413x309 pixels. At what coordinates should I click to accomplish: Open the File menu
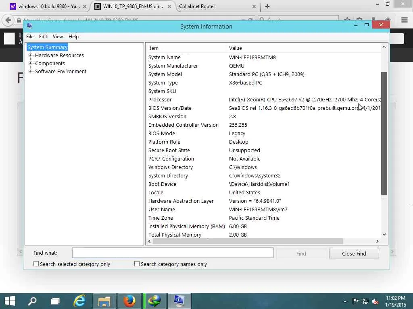[30, 37]
